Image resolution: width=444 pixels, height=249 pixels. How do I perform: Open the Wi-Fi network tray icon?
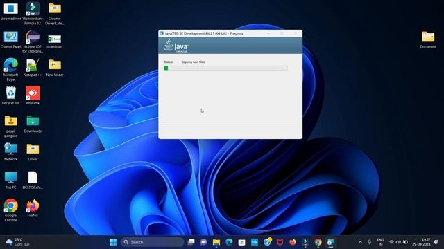click(x=391, y=242)
